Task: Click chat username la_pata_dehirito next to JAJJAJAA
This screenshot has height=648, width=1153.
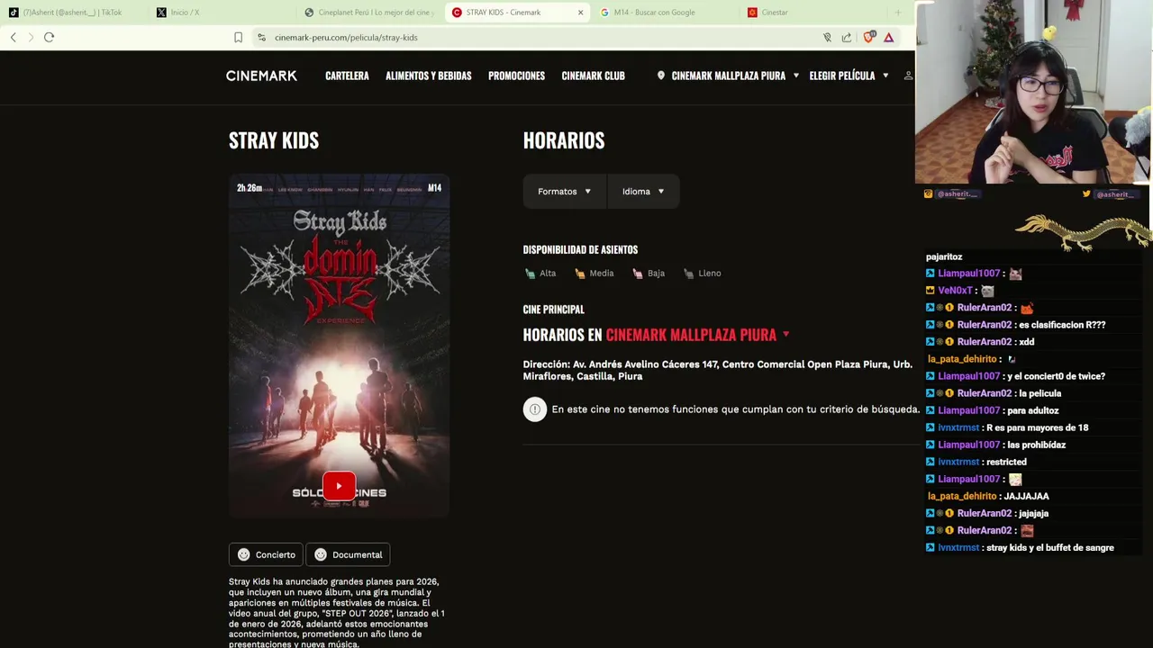Action: (962, 496)
